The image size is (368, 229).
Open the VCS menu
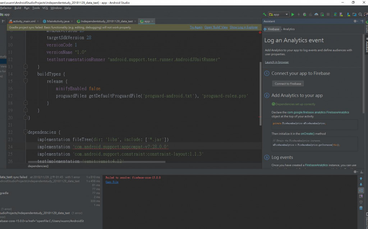(45, 8)
